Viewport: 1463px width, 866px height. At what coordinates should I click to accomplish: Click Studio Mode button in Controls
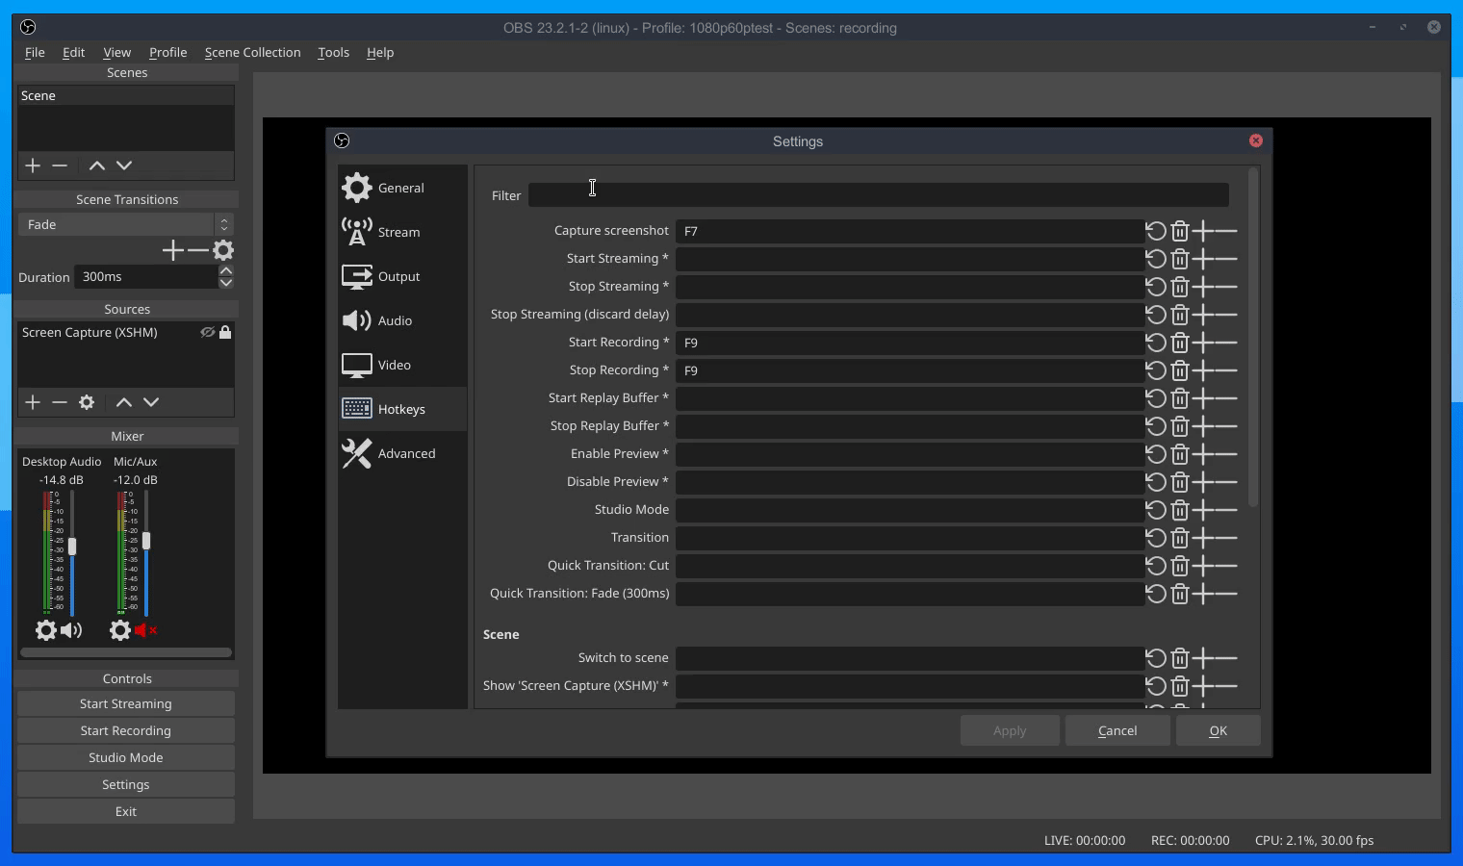click(126, 757)
